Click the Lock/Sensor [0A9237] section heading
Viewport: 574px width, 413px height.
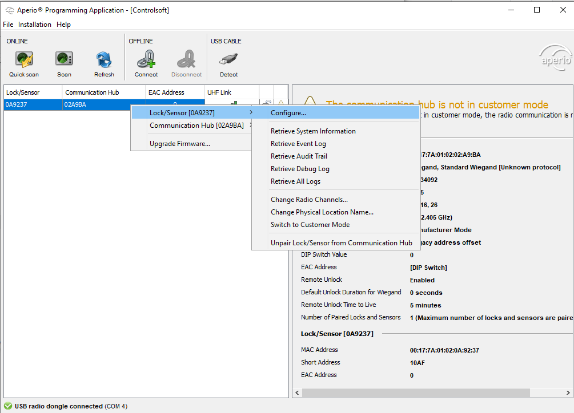pos(337,334)
